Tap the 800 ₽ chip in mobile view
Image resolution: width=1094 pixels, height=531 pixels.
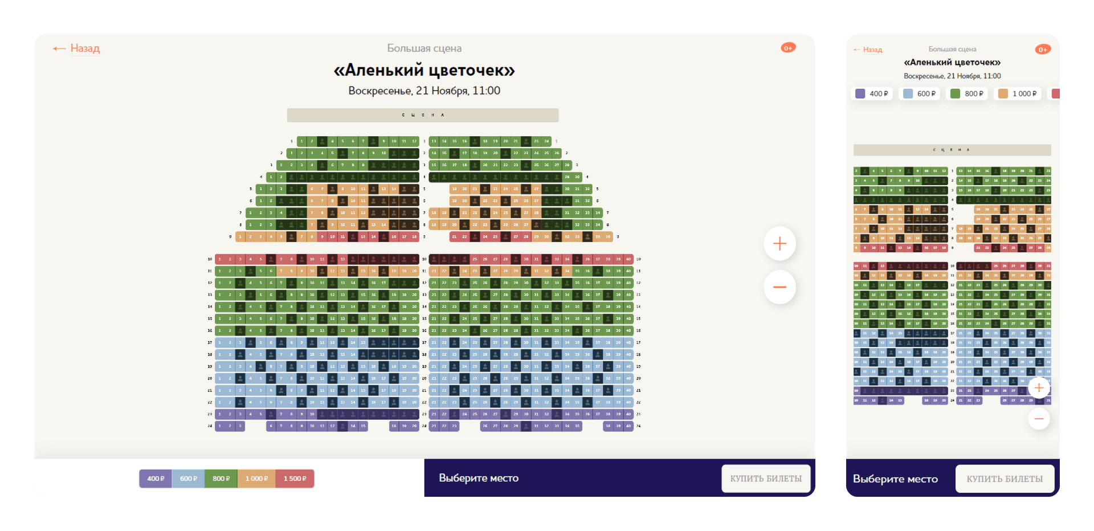pyautogui.click(x=968, y=94)
